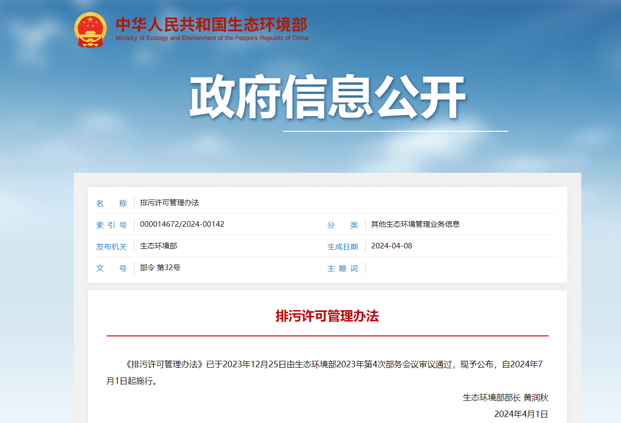
Task: Select index number 000014672/2024-00142
Action: 182,224
